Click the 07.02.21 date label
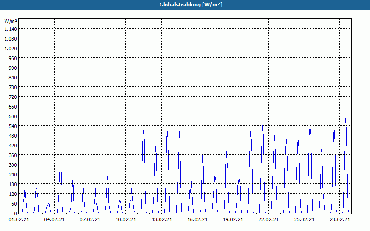370x231 pixels. [x=90, y=220]
